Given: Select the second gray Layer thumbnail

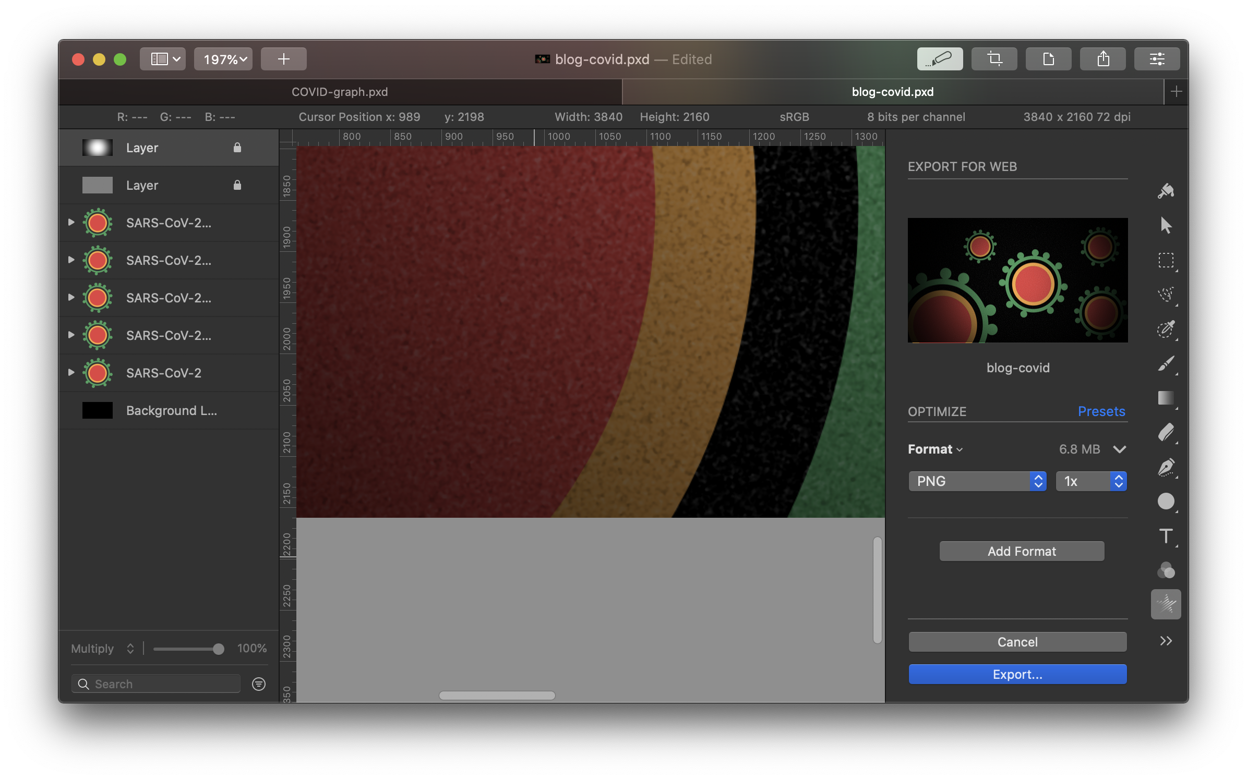Looking at the screenshot, I should click(x=98, y=185).
